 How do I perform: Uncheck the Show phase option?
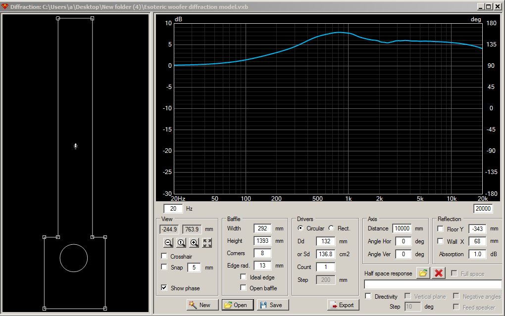click(x=164, y=288)
